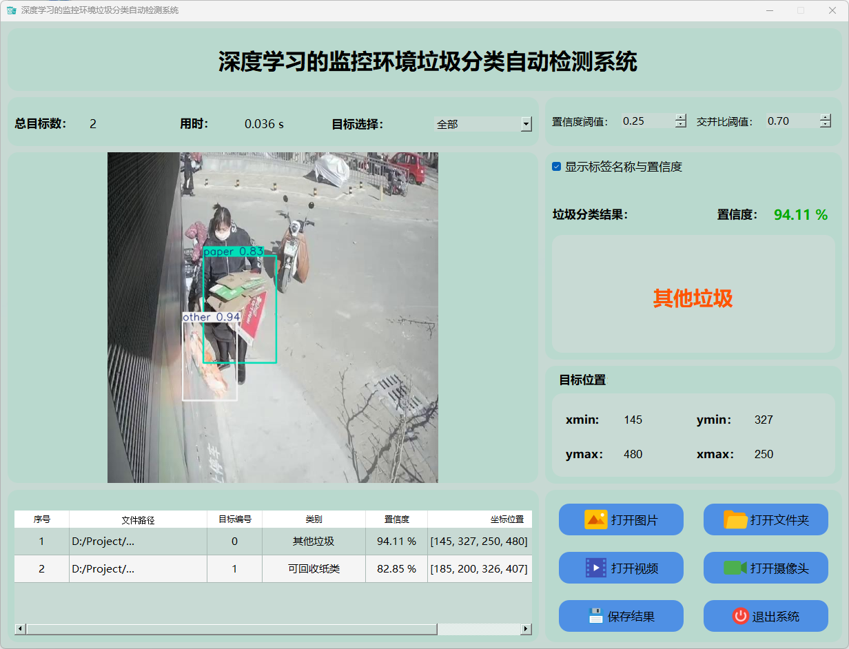Uncheck 显示标签名称与置信度 checkbox
Viewport: 849px width, 649px height.
point(556,167)
